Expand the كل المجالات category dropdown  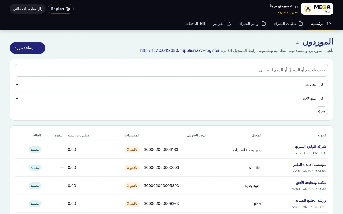171,98
